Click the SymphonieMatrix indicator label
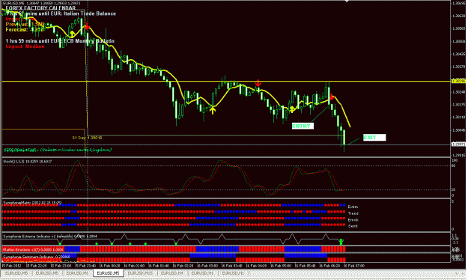Viewport: 468px width, 280px height. pyautogui.click(x=32, y=203)
